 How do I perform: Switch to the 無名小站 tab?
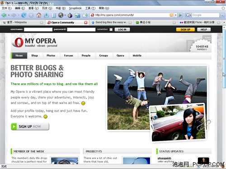tap(155, 23)
